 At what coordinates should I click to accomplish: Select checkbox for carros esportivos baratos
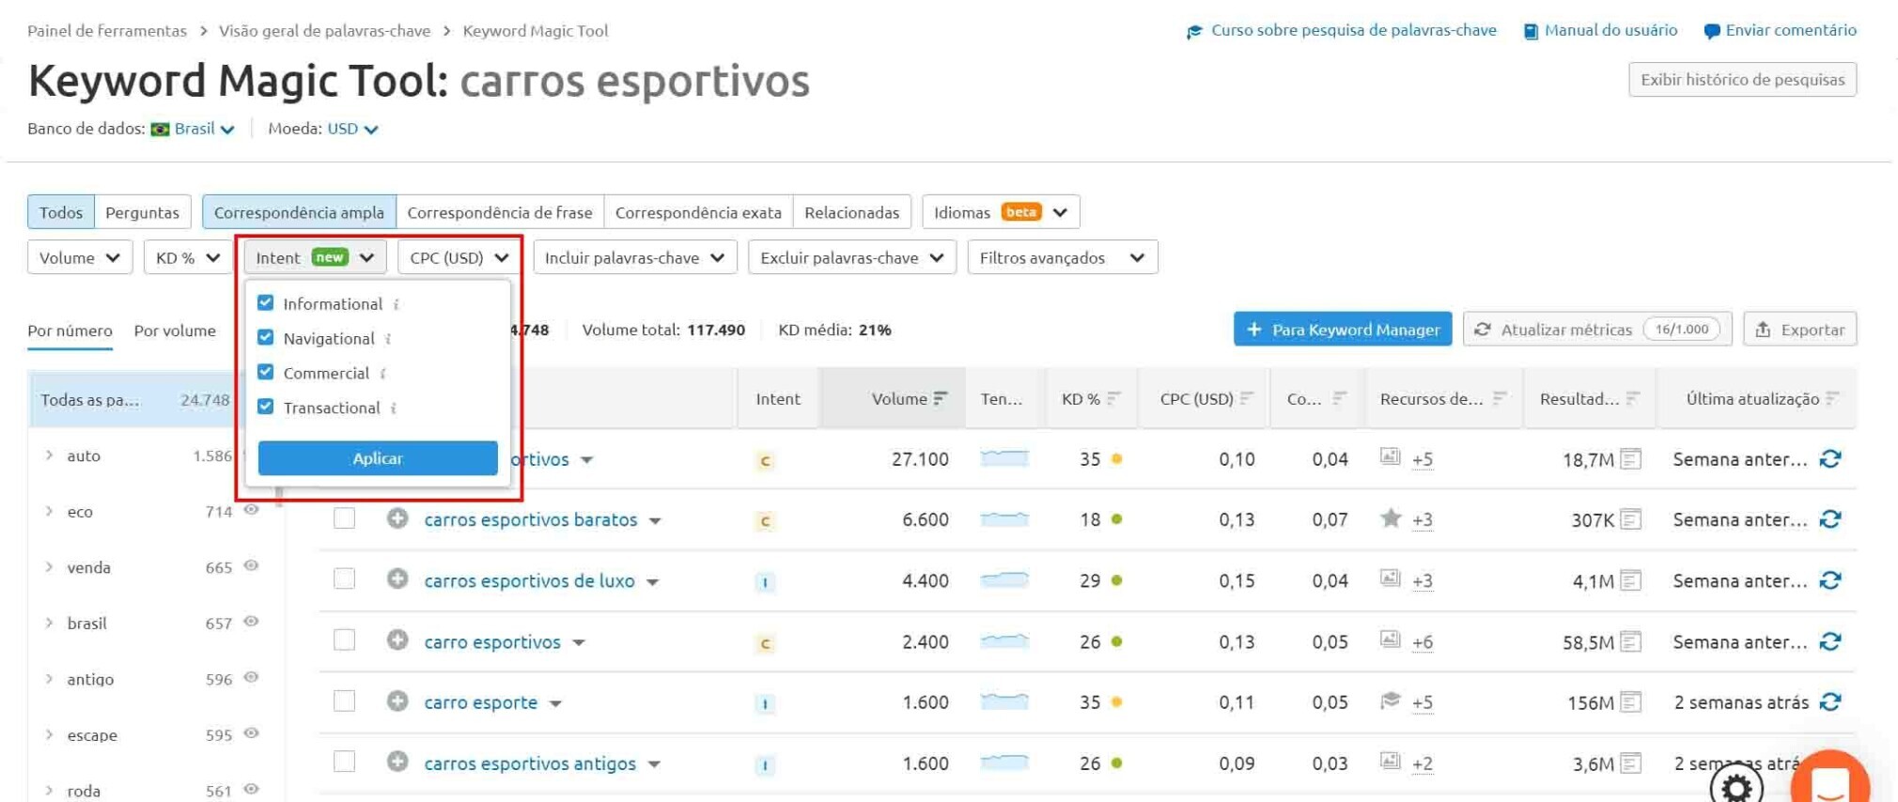coord(345,518)
